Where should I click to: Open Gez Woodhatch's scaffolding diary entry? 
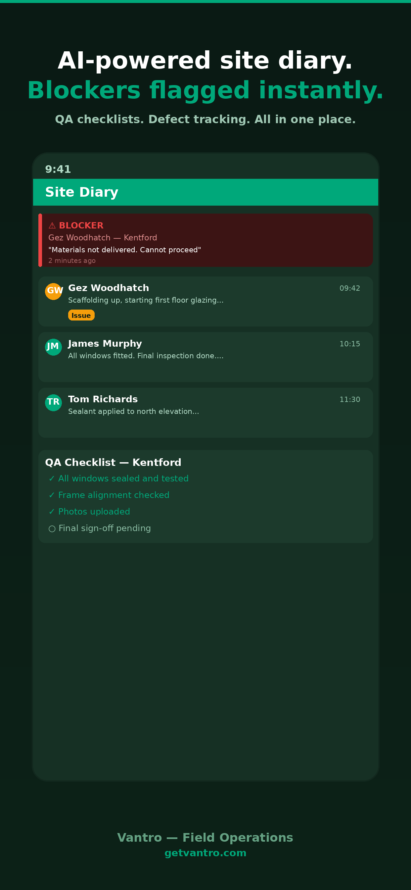point(206,301)
